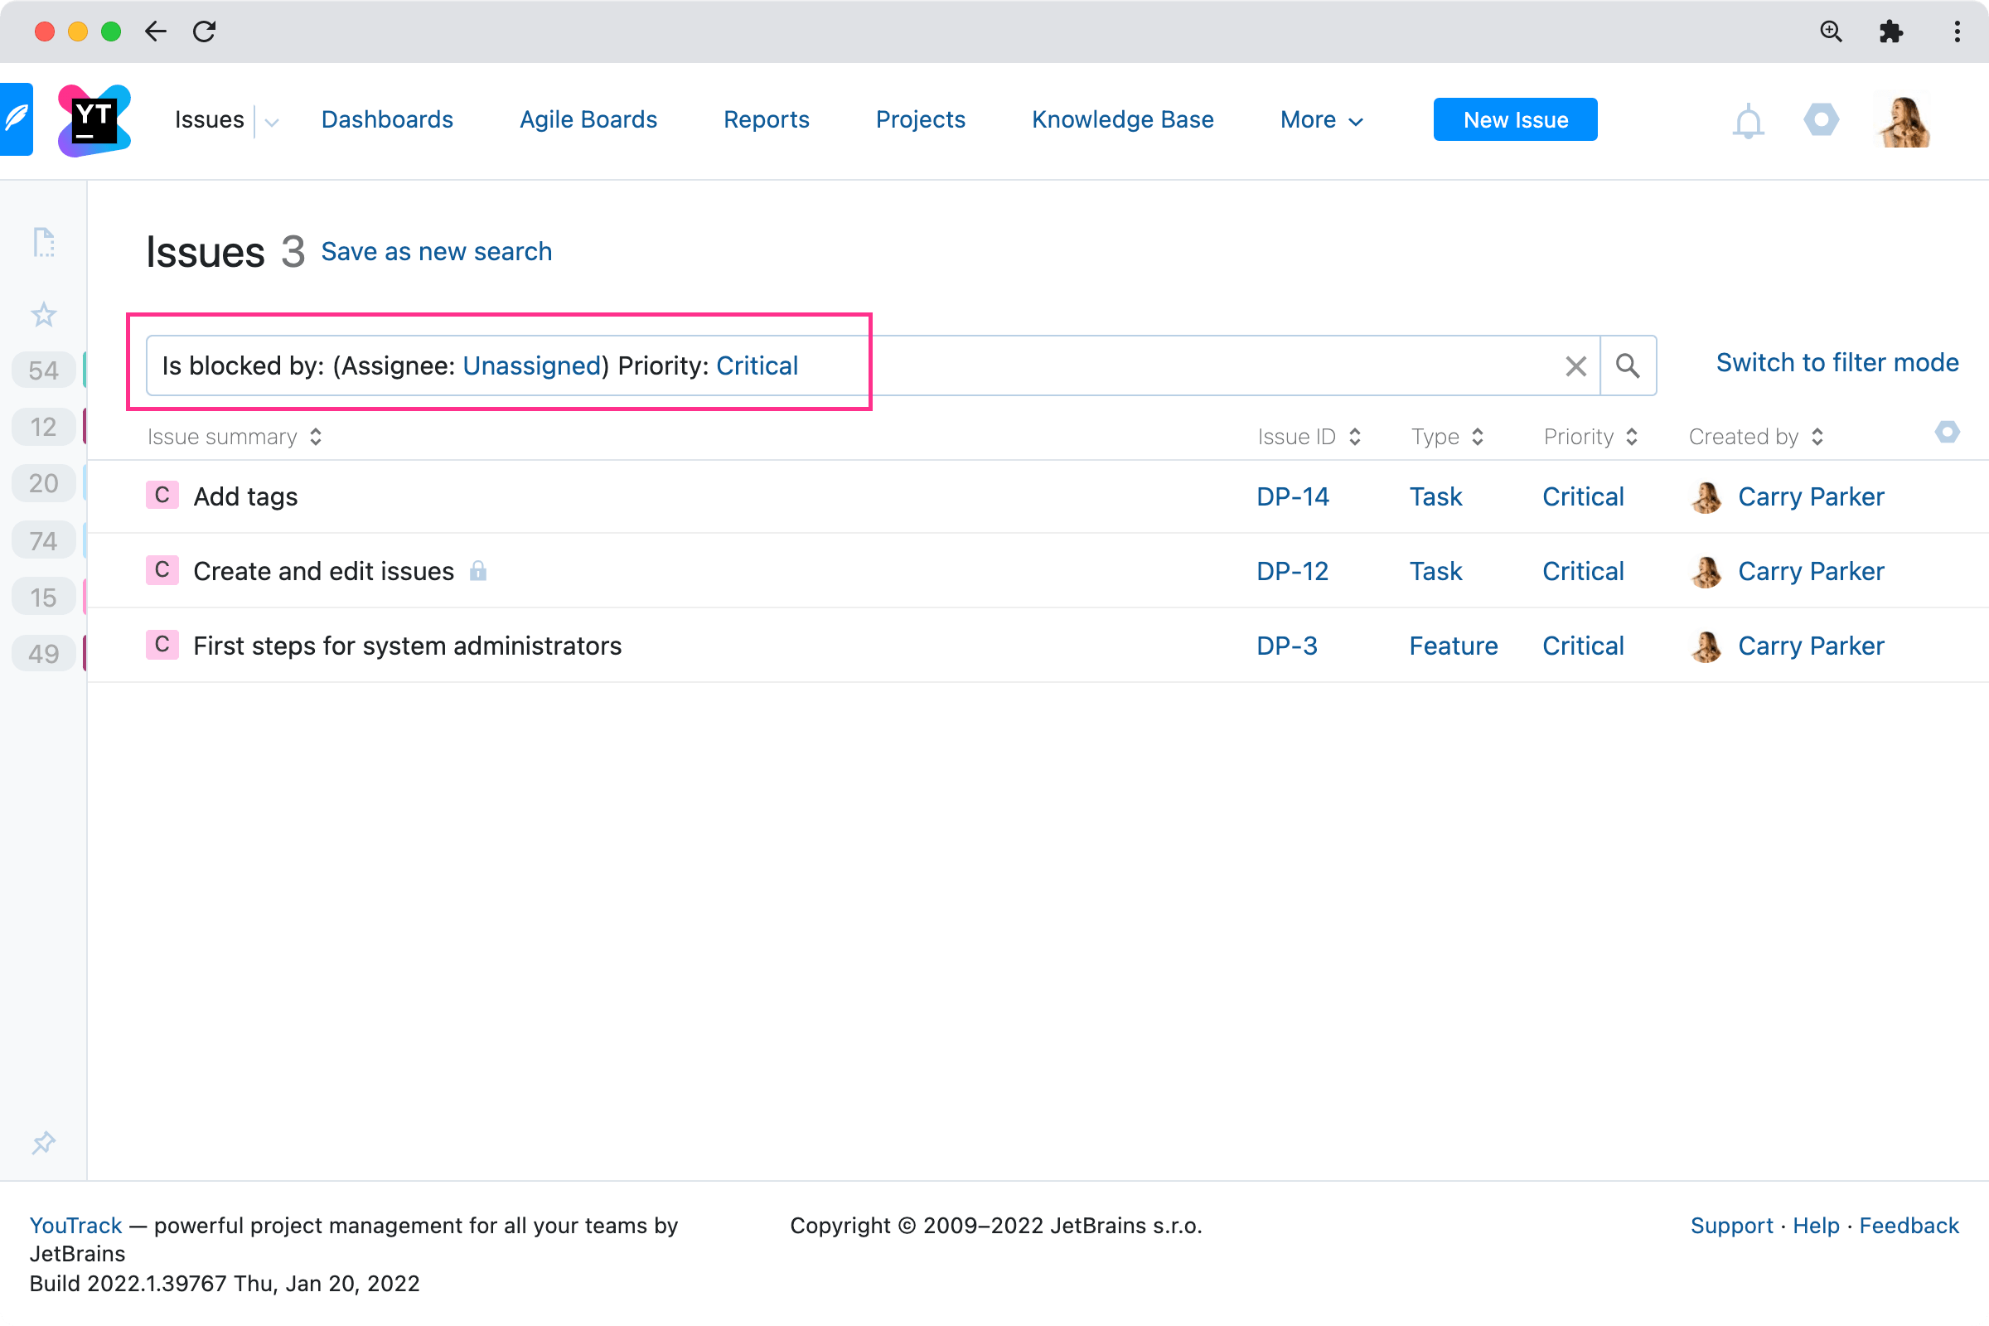This screenshot has height=1326, width=1989.
Task: Click the gear icon above the issues table
Action: (x=1948, y=432)
